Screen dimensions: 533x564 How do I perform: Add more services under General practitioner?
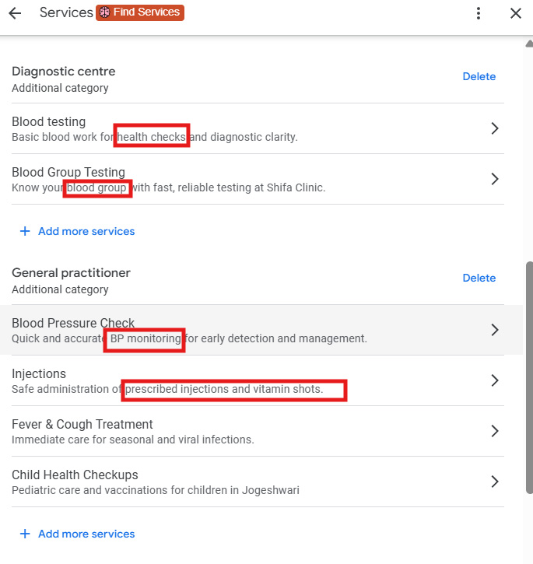point(86,534)
